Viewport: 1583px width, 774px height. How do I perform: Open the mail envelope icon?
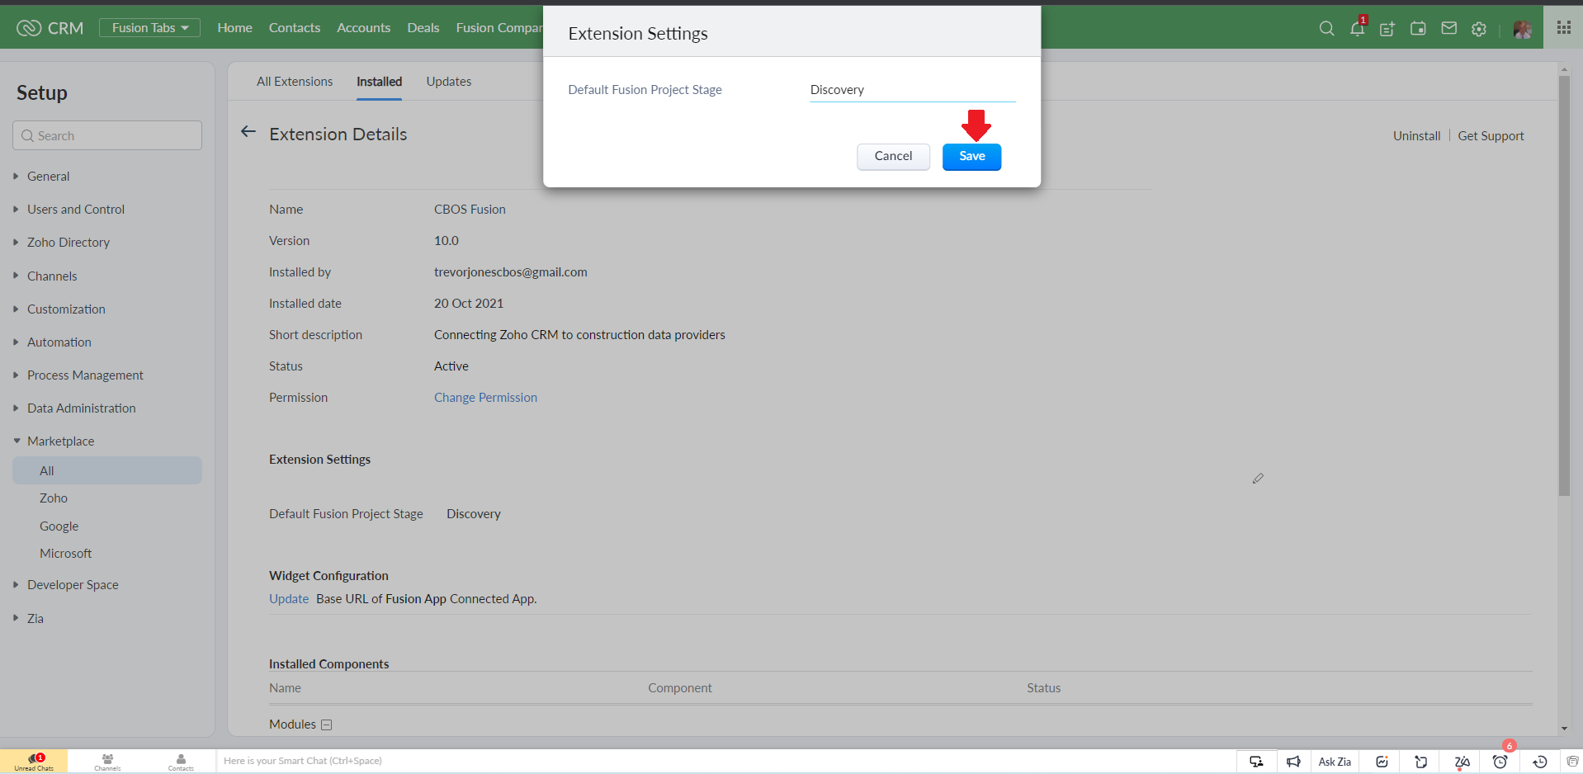pos(1448,28)
